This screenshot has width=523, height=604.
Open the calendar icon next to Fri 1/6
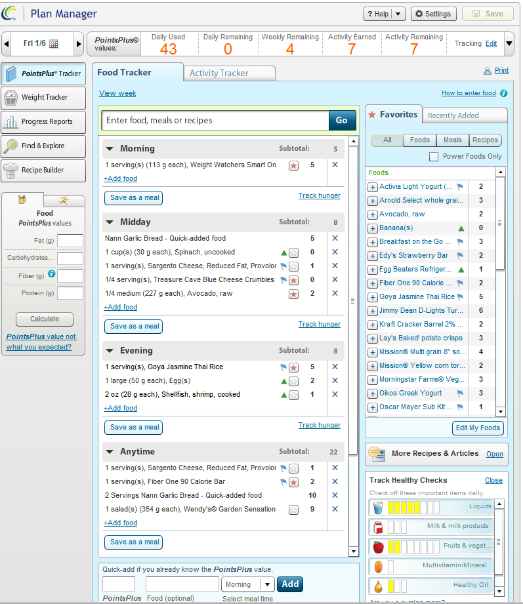pos(54,43)
